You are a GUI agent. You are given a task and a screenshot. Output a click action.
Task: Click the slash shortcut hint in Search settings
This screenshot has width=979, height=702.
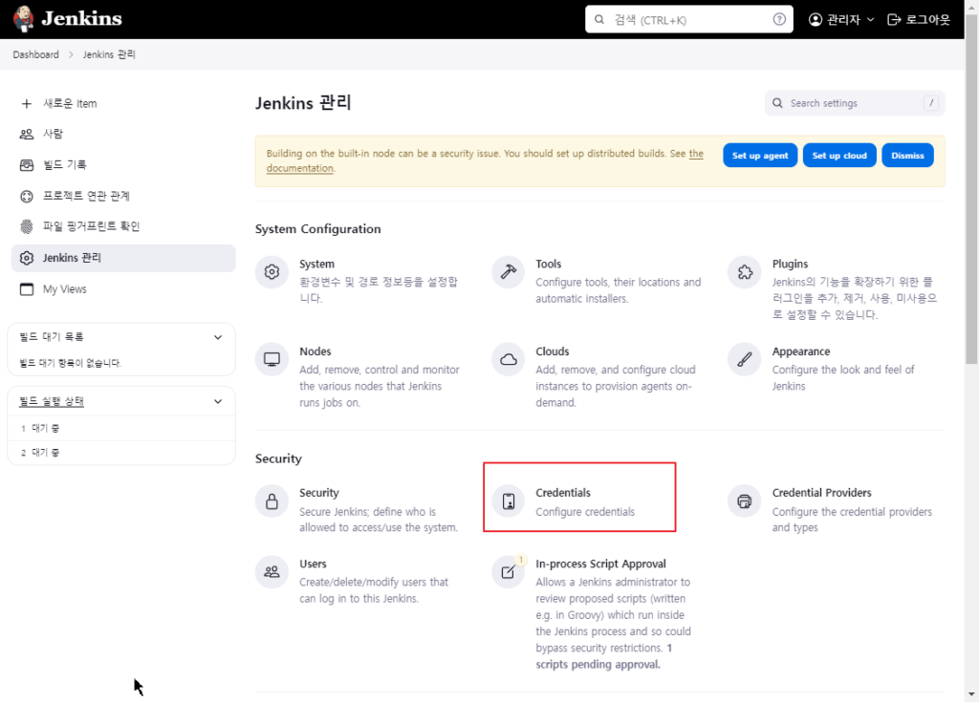click(x=931, y=103)
